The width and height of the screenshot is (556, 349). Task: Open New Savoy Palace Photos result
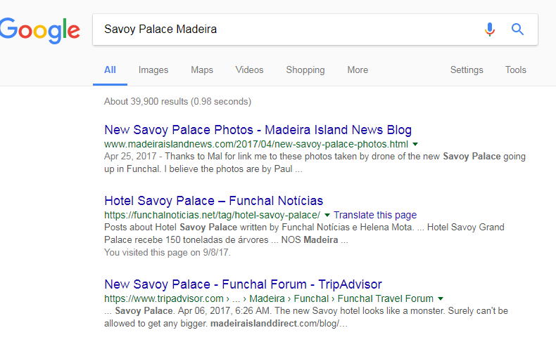coord(258,130)
